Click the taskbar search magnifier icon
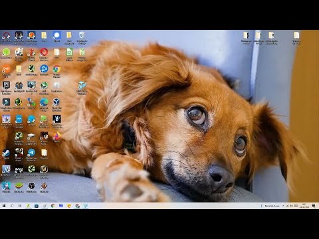 click(12, 206)
